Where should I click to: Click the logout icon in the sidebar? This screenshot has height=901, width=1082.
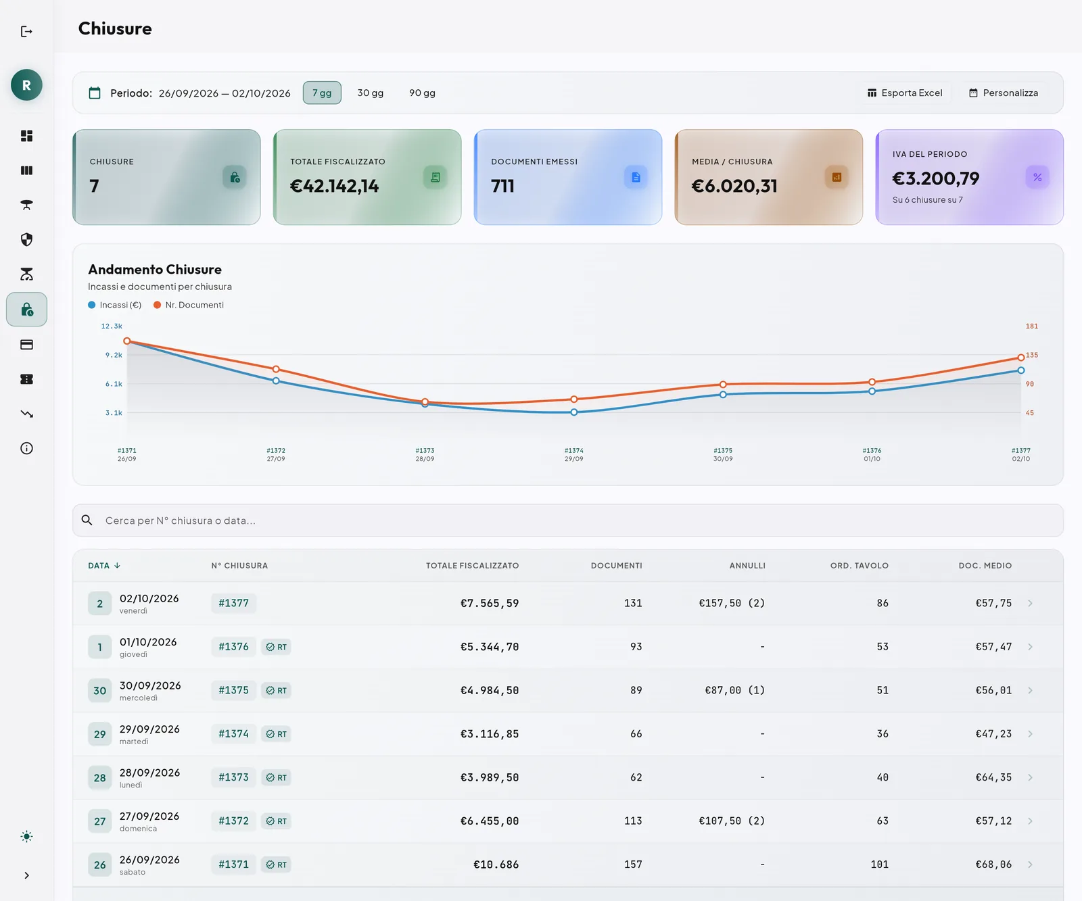click(26, 32)
